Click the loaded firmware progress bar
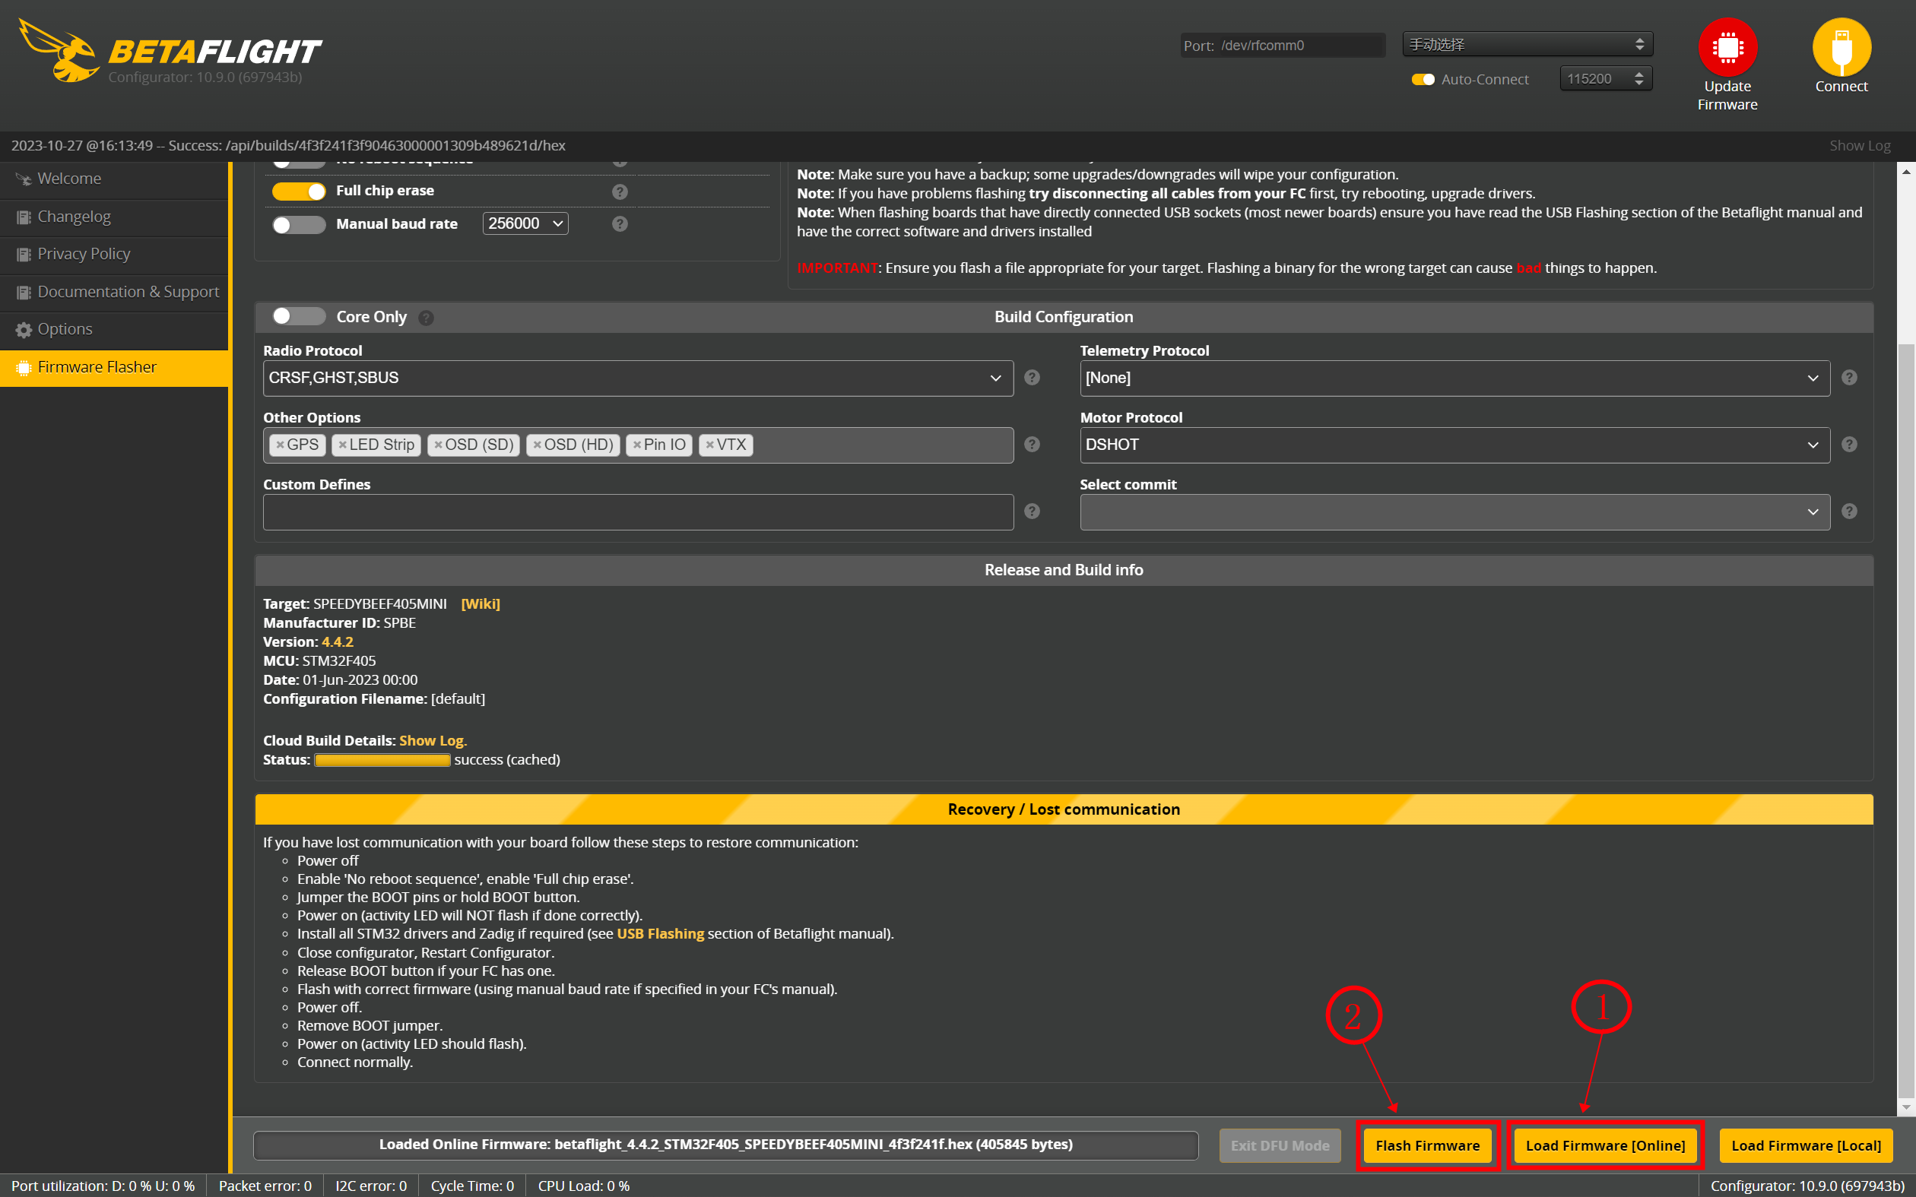Viewport: 1916px width, 1197px height. click(725, 1145)
